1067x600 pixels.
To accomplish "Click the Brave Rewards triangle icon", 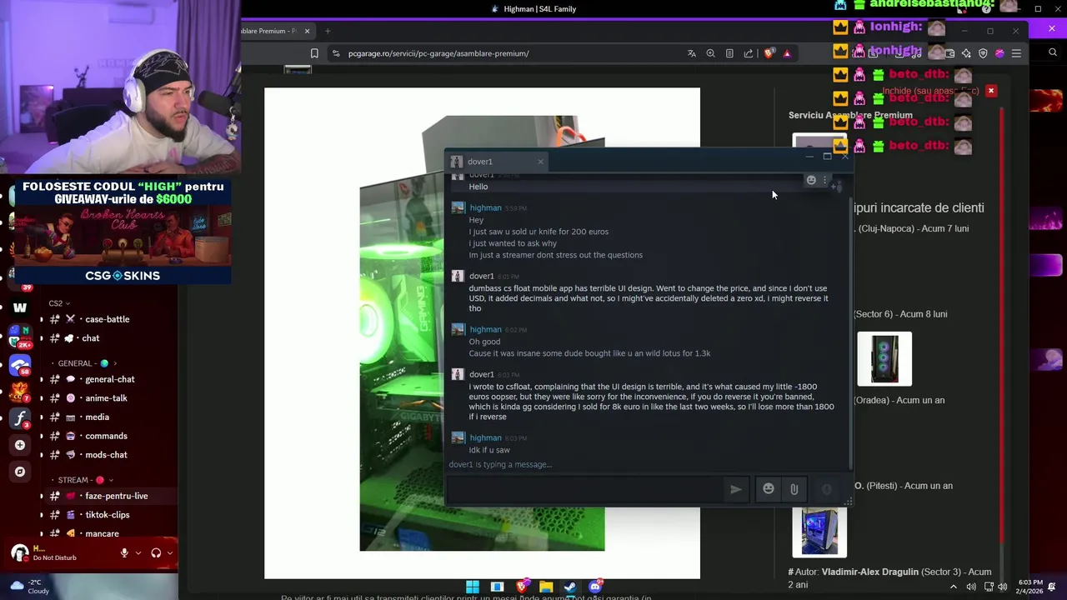I will (786, 53).
